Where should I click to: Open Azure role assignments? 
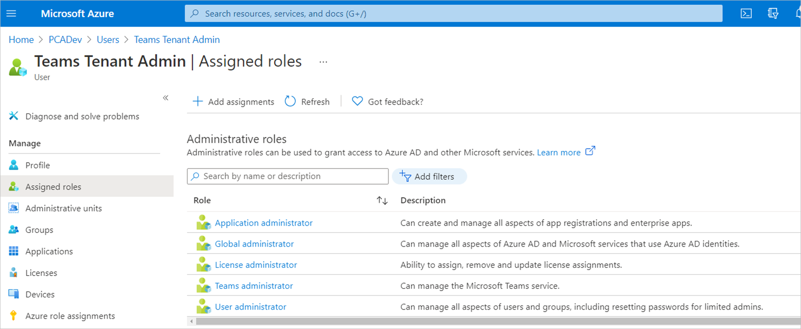coord(70,316)
